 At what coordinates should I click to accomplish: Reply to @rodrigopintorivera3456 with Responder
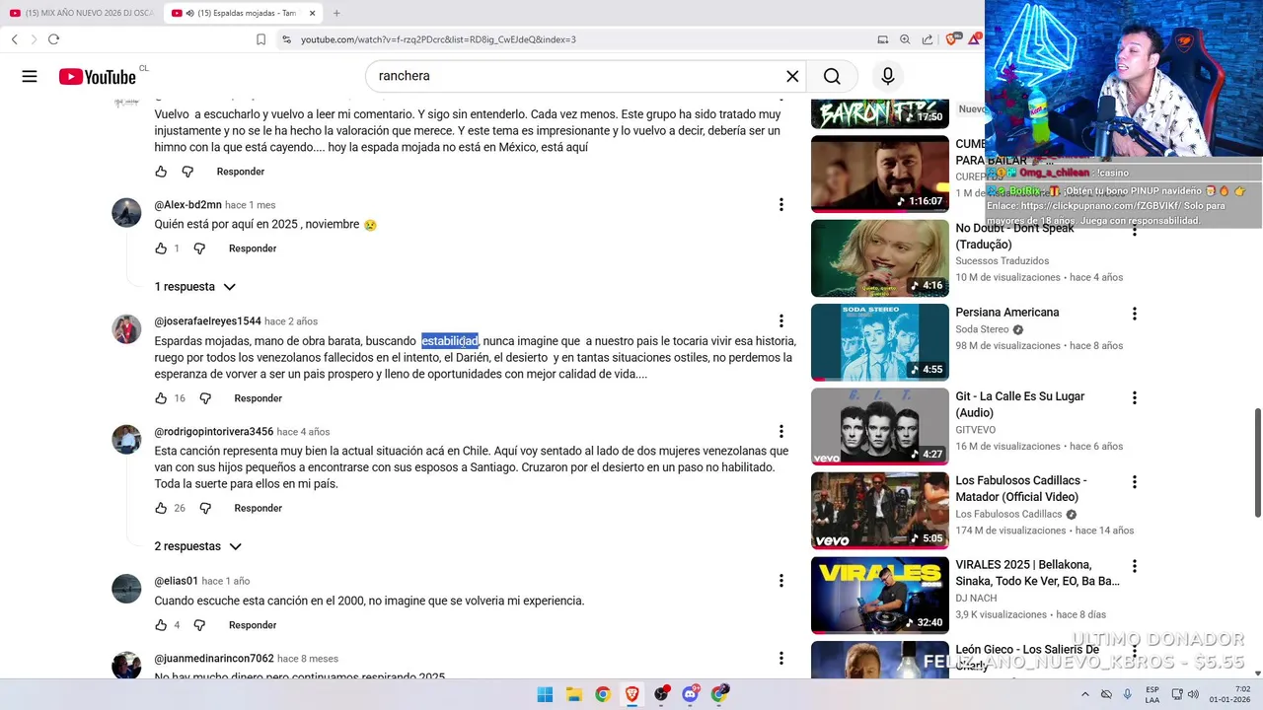258,508
